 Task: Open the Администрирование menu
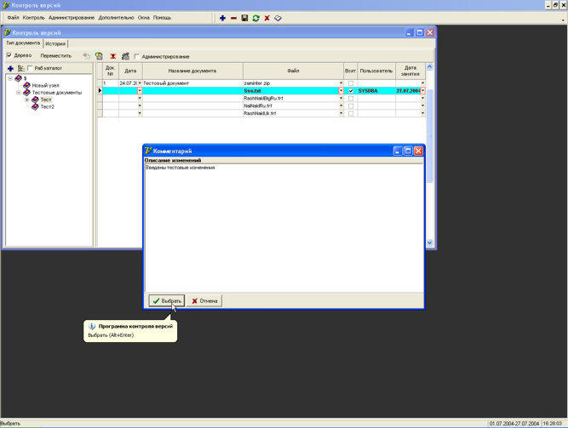pos(72,18)
